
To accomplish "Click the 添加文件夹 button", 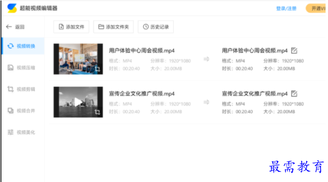I will (x=114, y=27).
